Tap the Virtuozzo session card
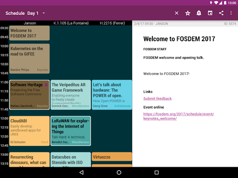The height and width of the screenshot is (178, 238). click(112, 157)
